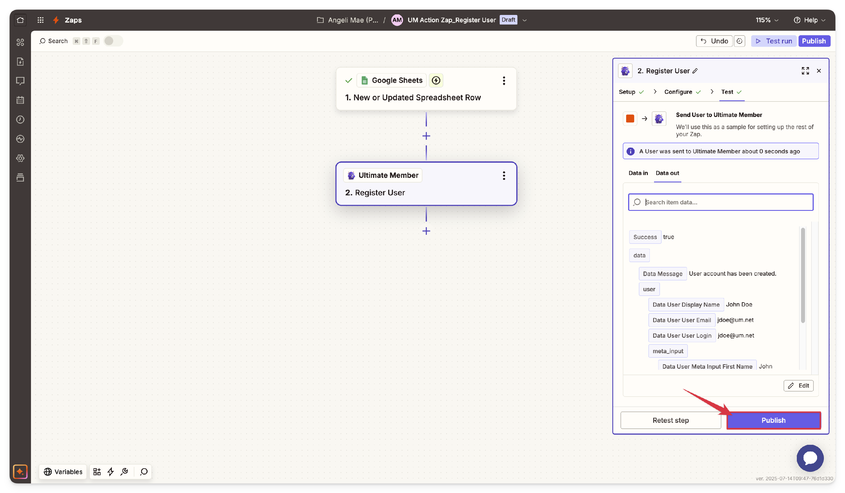Open advanced settings gear icon in sidebar
This screenshot has width=845, height=493.
click(20, 158)
